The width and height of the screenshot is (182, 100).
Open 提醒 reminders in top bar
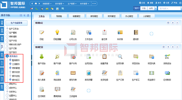pyautogui.click(x=150, y=3)
